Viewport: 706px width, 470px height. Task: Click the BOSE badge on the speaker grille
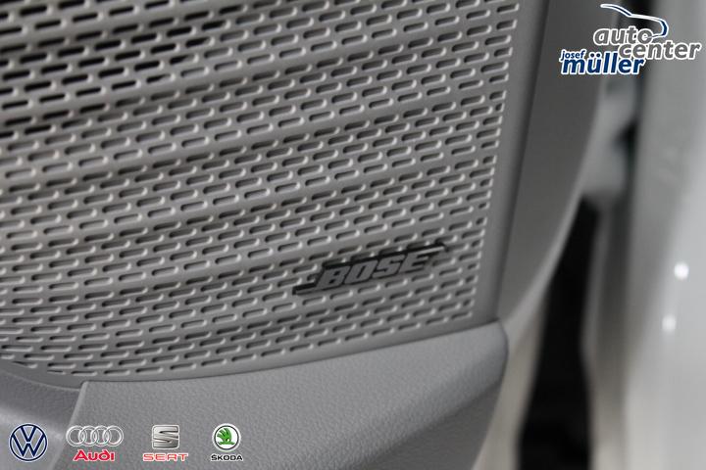pyautogui.click(x=370, y=268)
